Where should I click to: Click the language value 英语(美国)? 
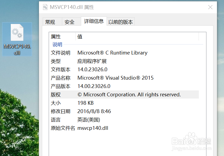click(x=89, y=120)
